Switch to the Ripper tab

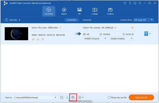point(64,11)
